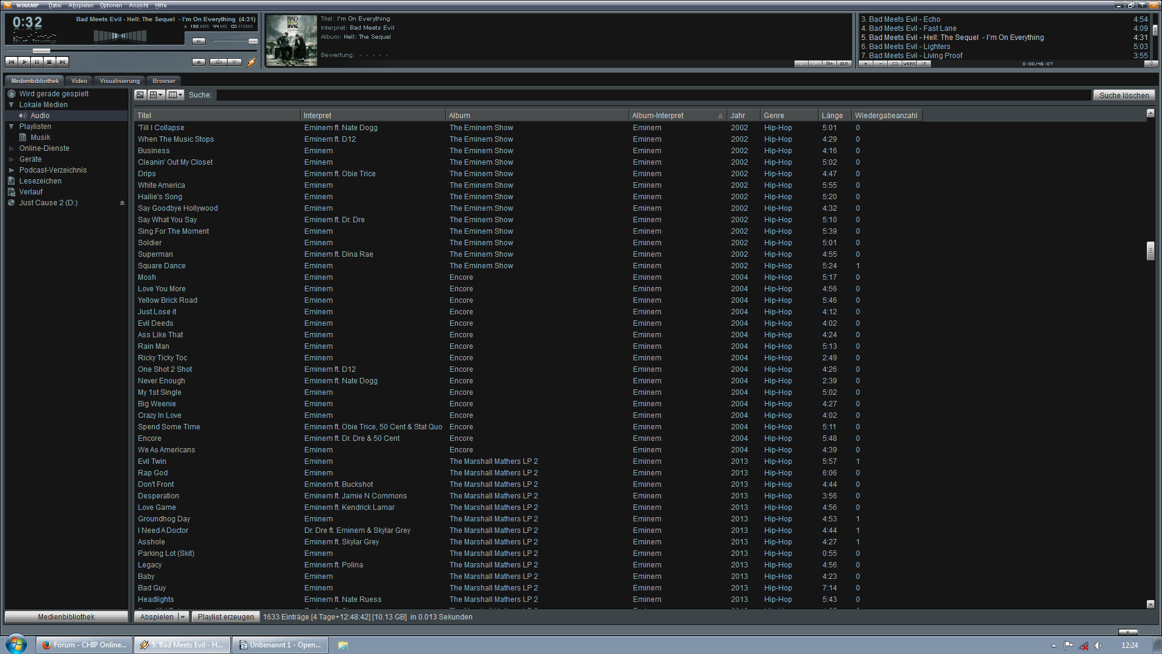The image size is (1162, 654).
Task: Collapse the Lokale Medien tree
Action: pyautogui.click(x=11, y=105)
